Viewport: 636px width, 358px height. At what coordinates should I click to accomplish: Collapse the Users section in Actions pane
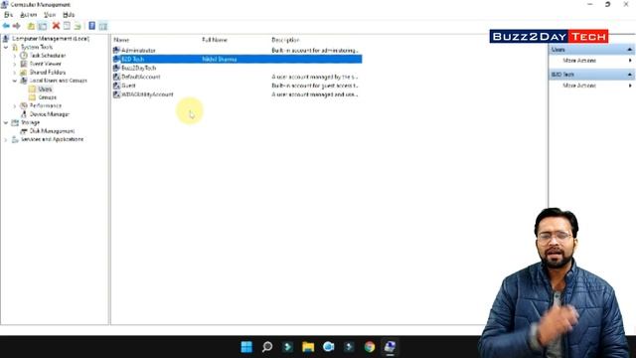pos(629,50)
